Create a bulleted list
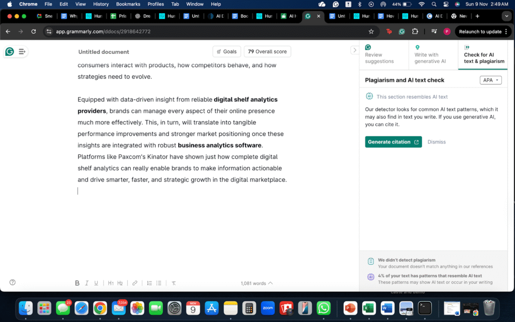 (159, 283)
